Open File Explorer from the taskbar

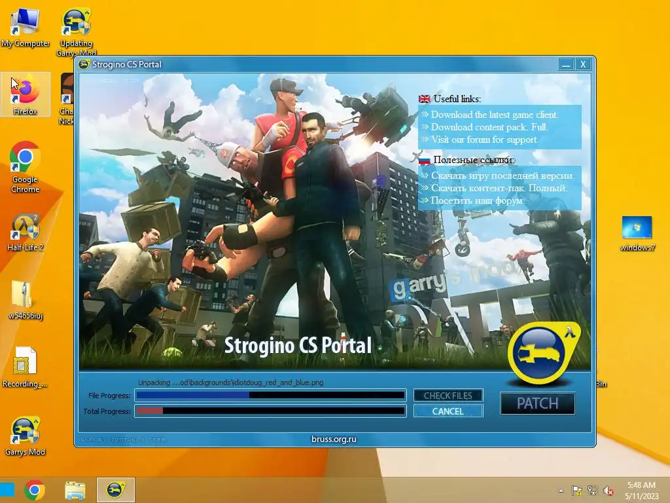coord(75,490)
